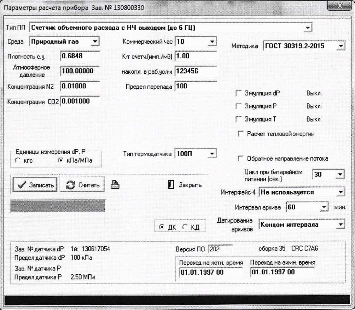Select the кПа/МПа units radio button
The image size is (355, 310).
61,160
